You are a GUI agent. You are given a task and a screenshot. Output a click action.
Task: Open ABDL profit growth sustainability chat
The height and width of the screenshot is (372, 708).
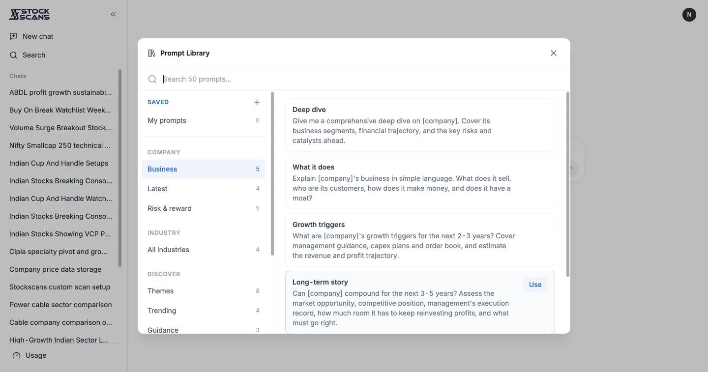click(x=61, y=92)
